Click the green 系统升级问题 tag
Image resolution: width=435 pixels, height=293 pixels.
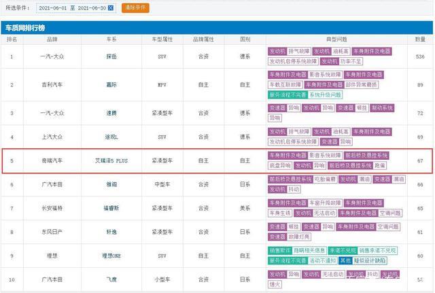click(325, 95)
